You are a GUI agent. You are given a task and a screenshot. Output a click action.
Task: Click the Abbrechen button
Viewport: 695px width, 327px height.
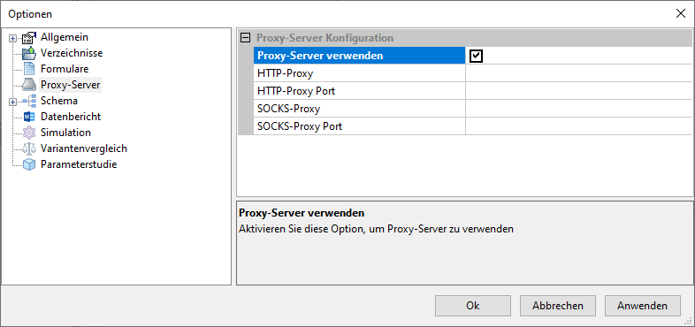coord(558,306)
